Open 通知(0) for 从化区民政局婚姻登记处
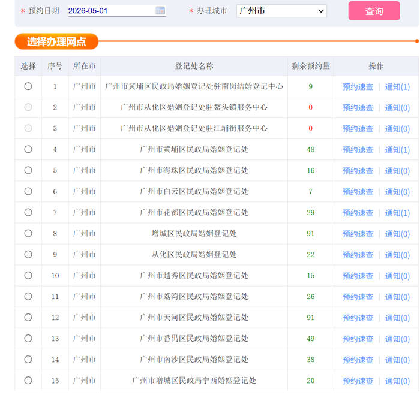The height and width of the screenshot is (395, 420). pos(397,255)
